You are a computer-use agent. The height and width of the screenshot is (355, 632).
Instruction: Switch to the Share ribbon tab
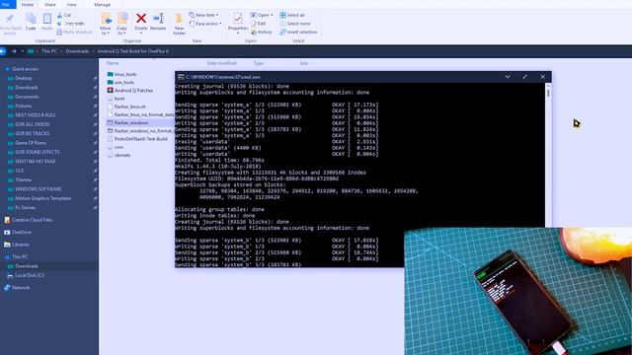(50, 4)
